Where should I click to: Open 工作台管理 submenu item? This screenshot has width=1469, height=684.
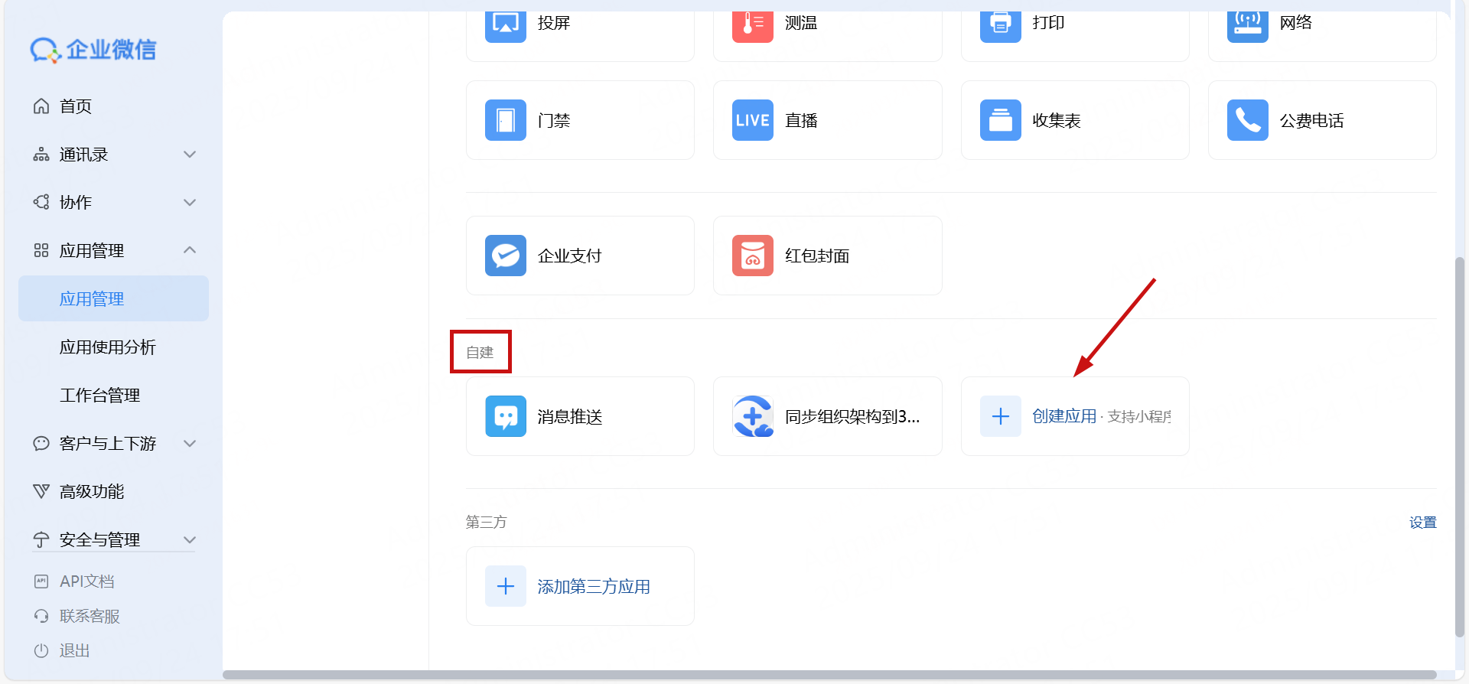(x=100, y=396)
